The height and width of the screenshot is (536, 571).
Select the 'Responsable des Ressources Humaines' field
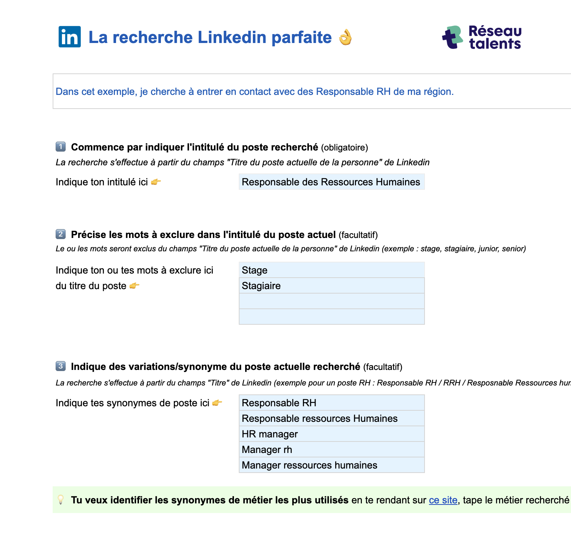(x=331, y=182)
